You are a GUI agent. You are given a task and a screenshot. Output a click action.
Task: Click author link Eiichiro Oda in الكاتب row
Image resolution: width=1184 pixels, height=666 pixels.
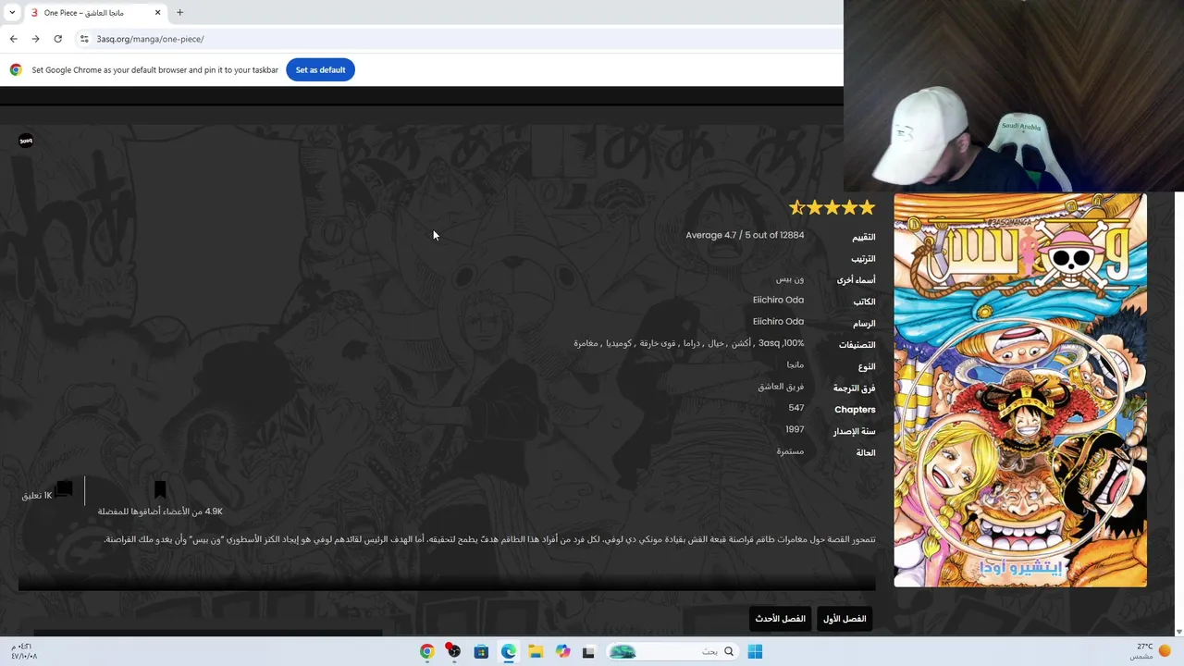point(778,300)
